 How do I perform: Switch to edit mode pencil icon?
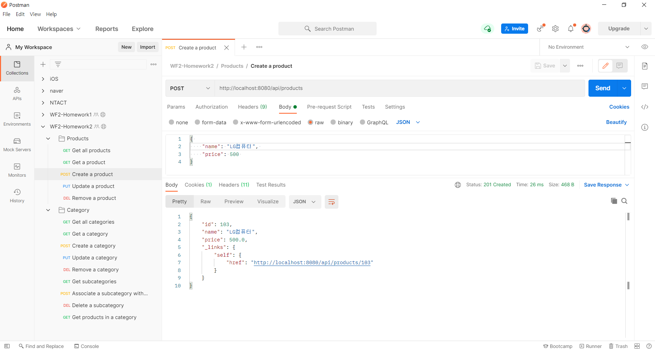coord(606,66)
